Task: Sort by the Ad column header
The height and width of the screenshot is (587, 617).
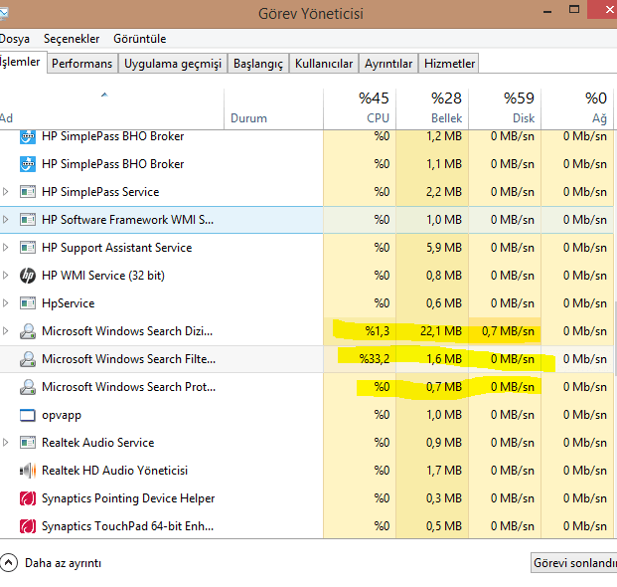Action: (111, 108)
